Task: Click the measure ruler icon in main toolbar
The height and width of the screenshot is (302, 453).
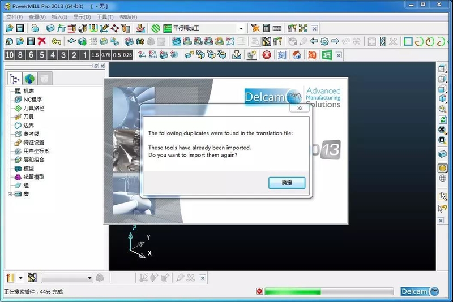Action: coord(277,28)
